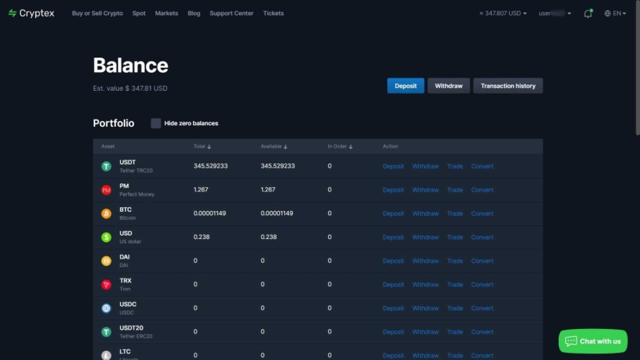Click the Asset column header
Screen dimensions: 640x360
click(x=108, y=146)
